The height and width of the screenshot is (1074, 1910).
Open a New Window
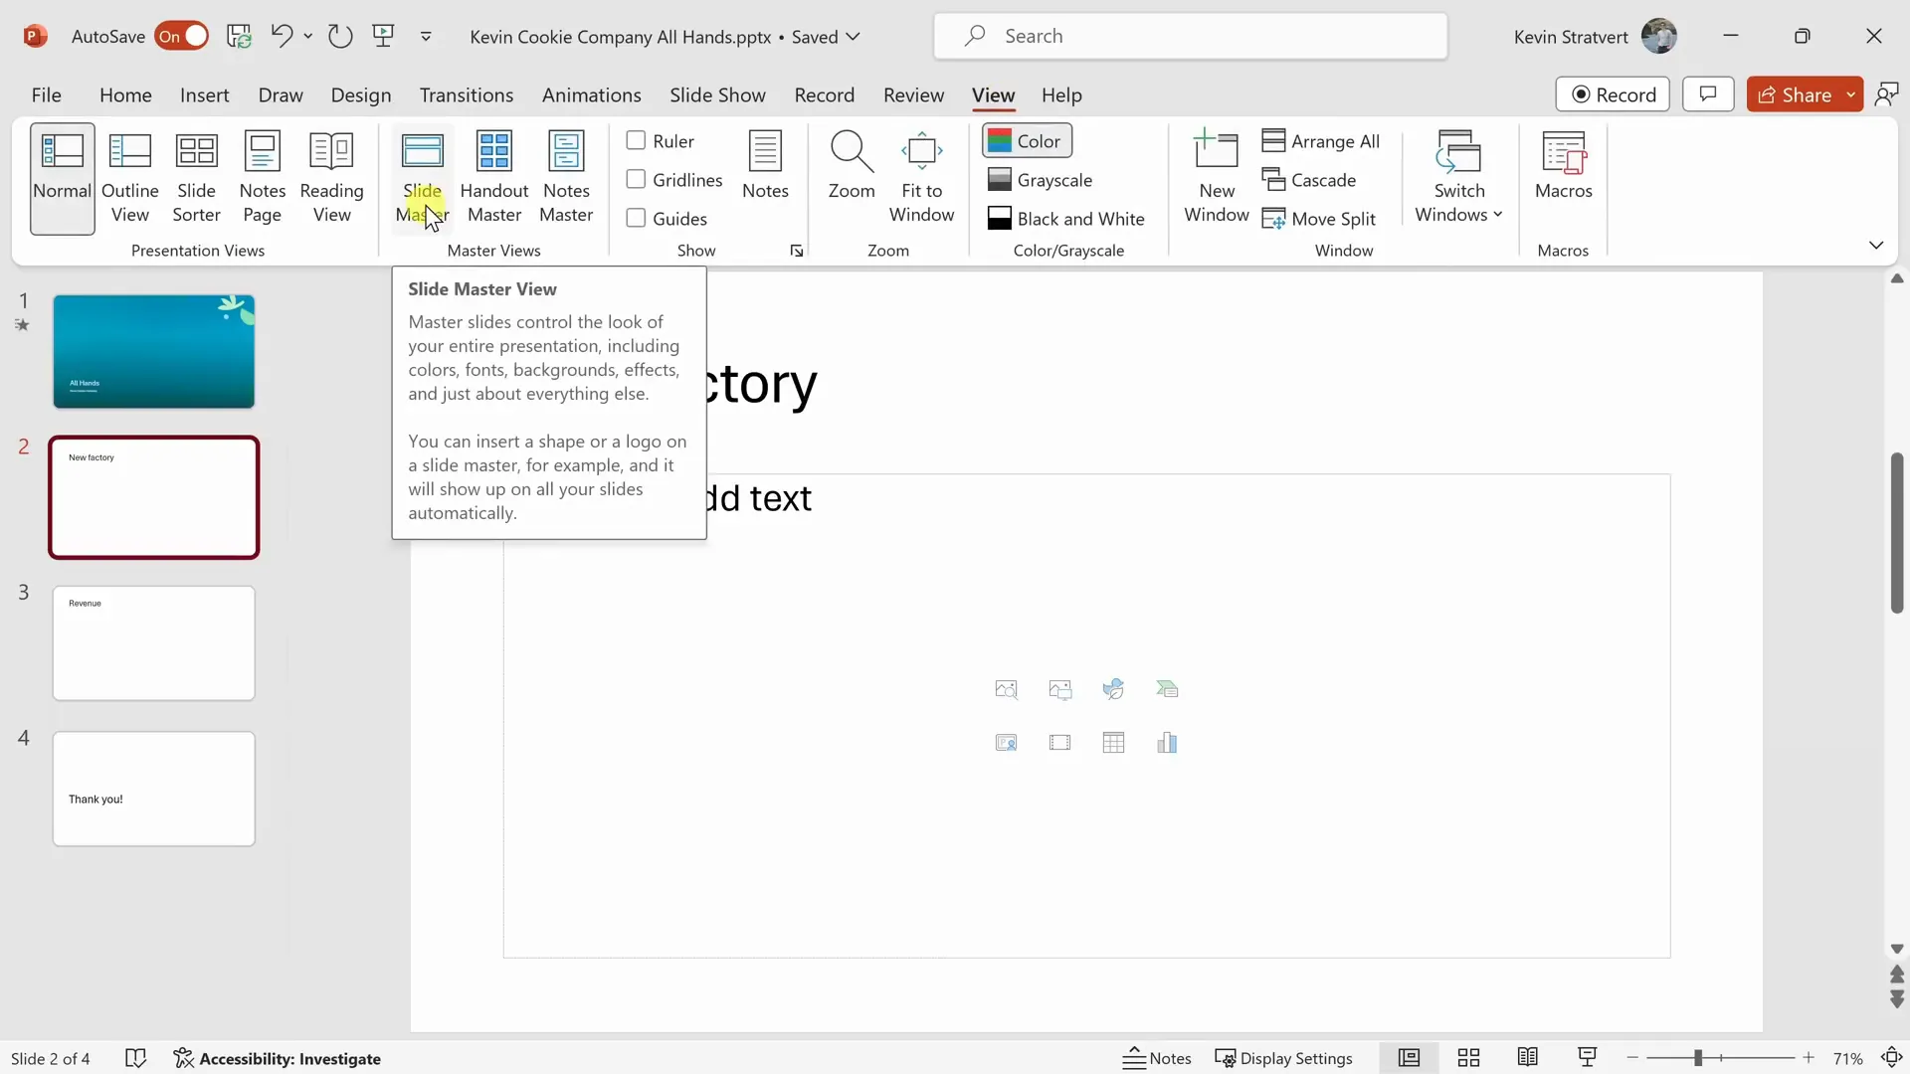1217,179
